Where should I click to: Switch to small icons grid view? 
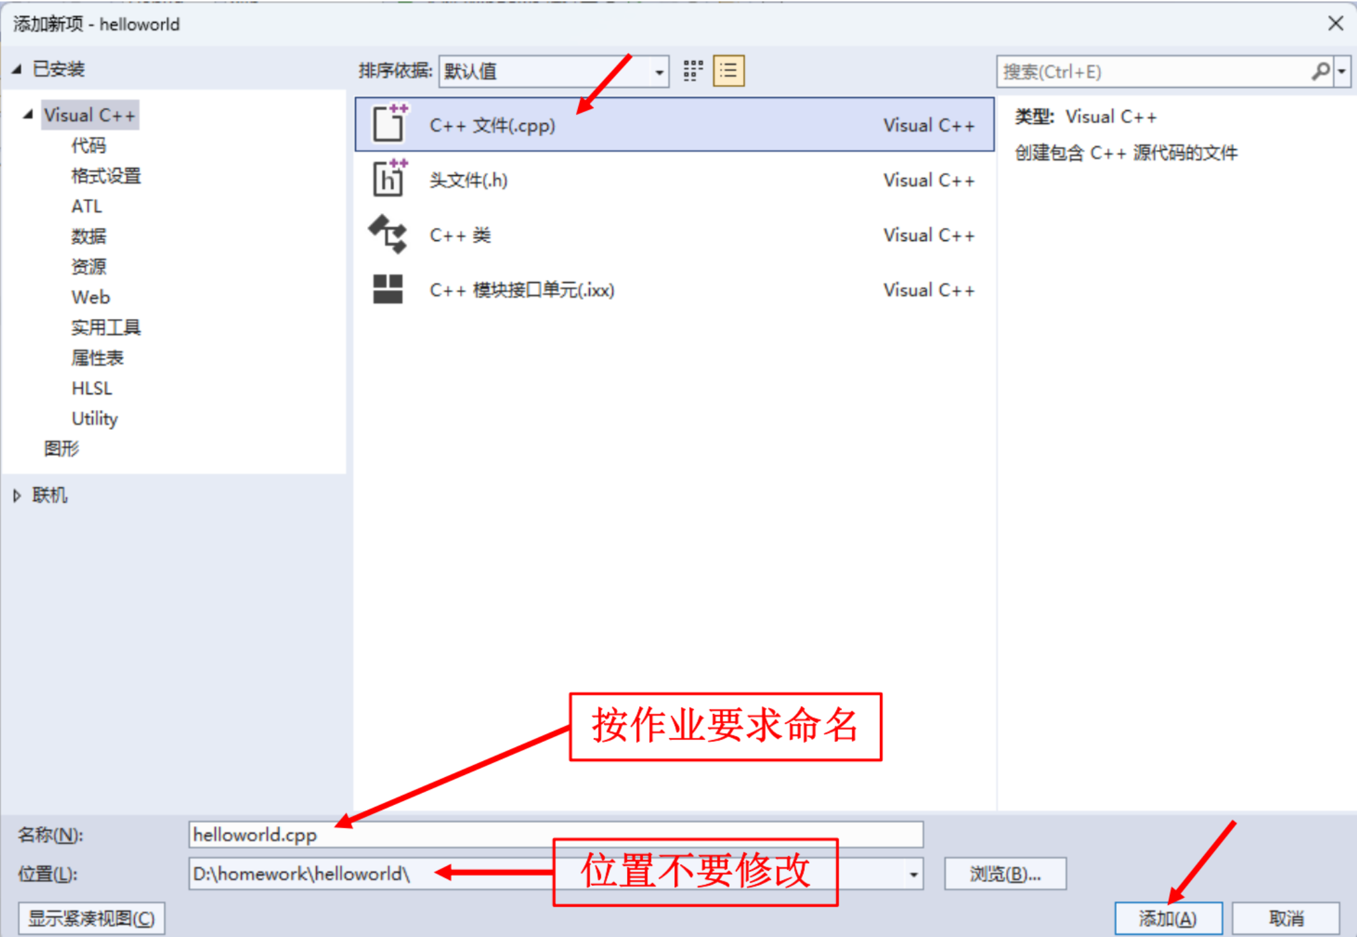click(x=693, y=71)
